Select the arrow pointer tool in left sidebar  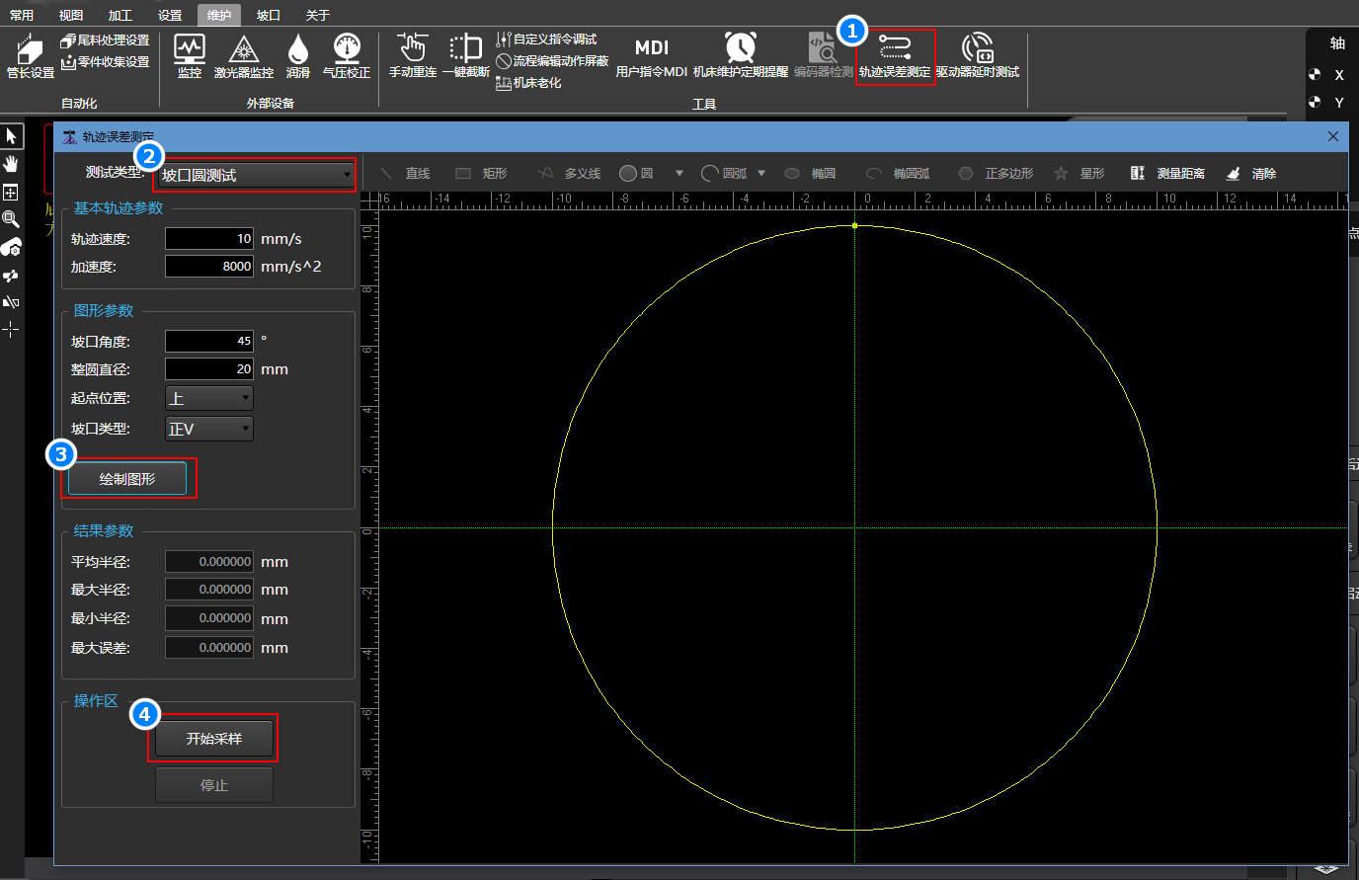[11, 135]
